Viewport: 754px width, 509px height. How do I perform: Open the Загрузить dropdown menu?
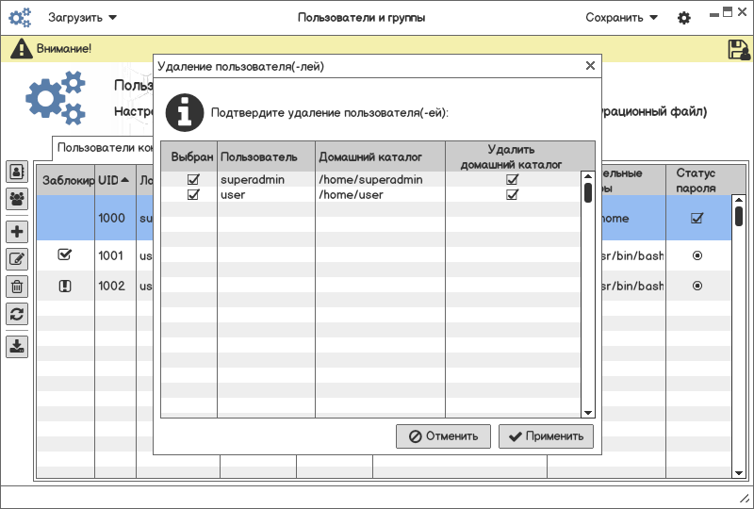click(82, 18)
